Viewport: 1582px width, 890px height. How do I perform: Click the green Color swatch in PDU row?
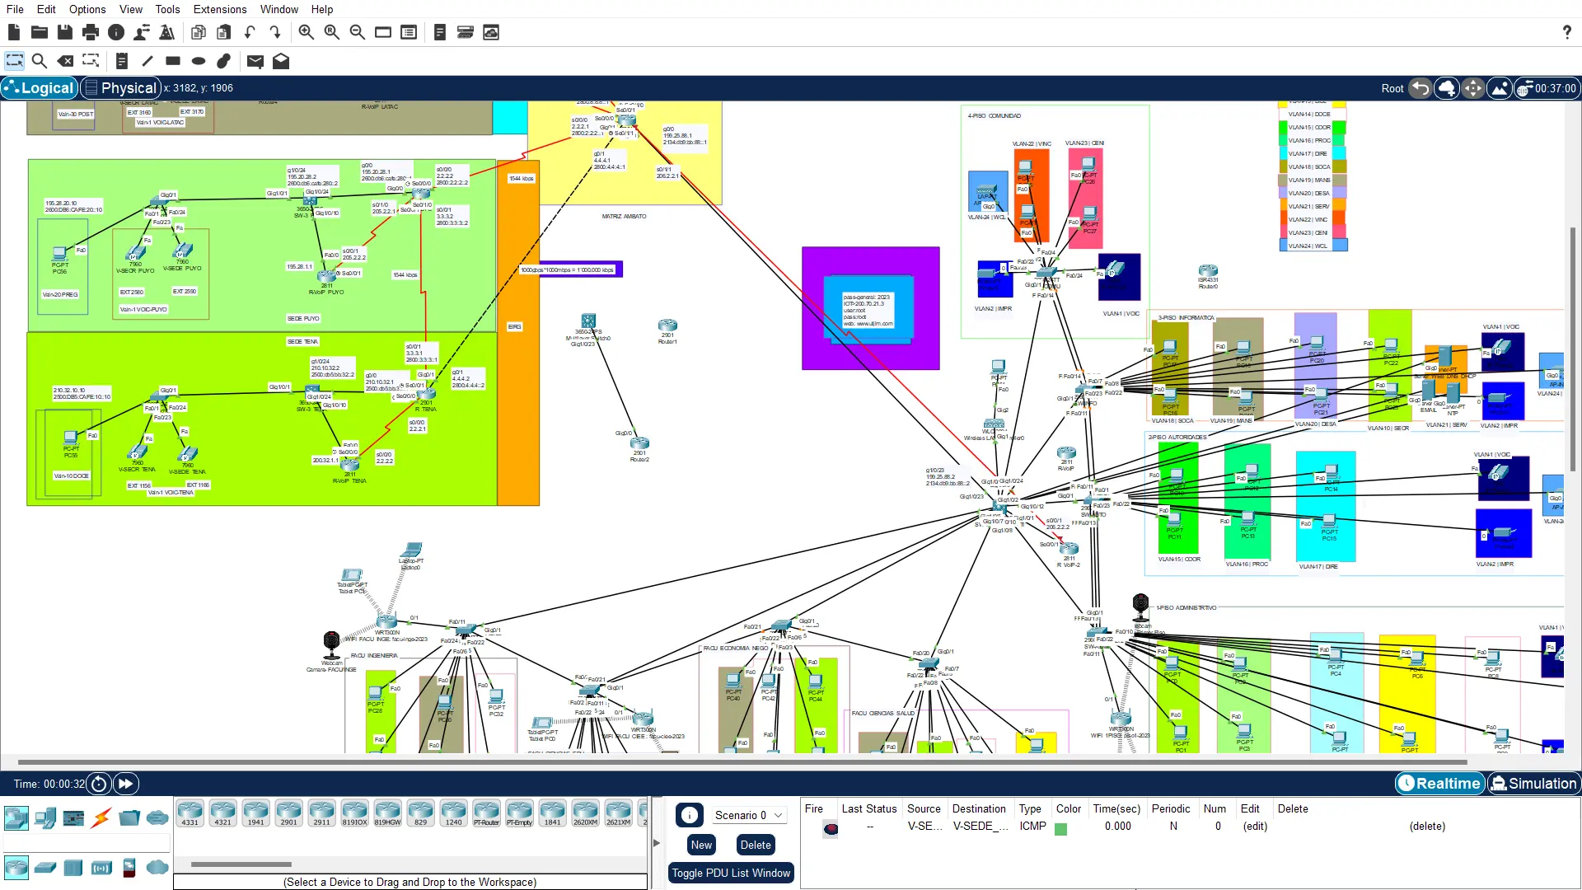click(1060, 829)
